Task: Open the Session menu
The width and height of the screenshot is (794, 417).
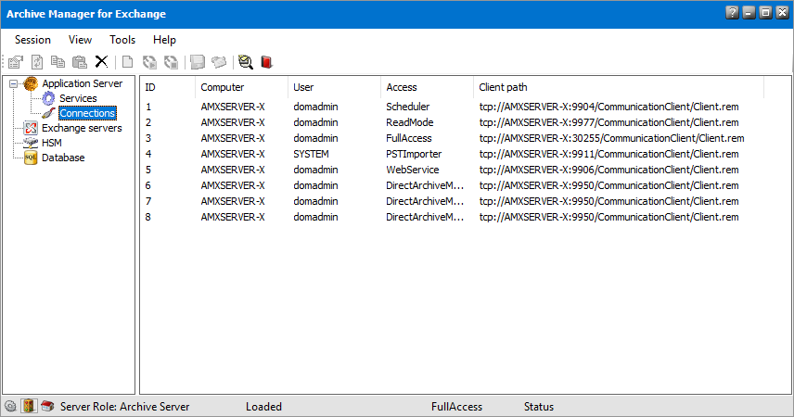Action: [x=32, y=40]
